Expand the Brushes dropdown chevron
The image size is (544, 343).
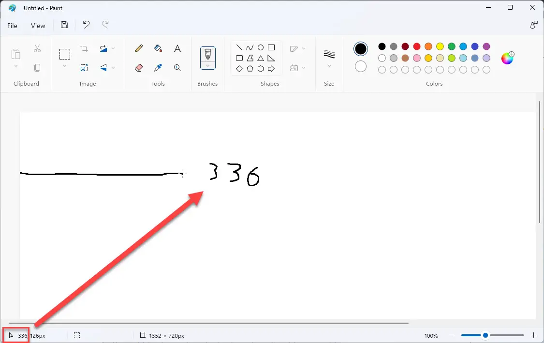coord(208,66)
